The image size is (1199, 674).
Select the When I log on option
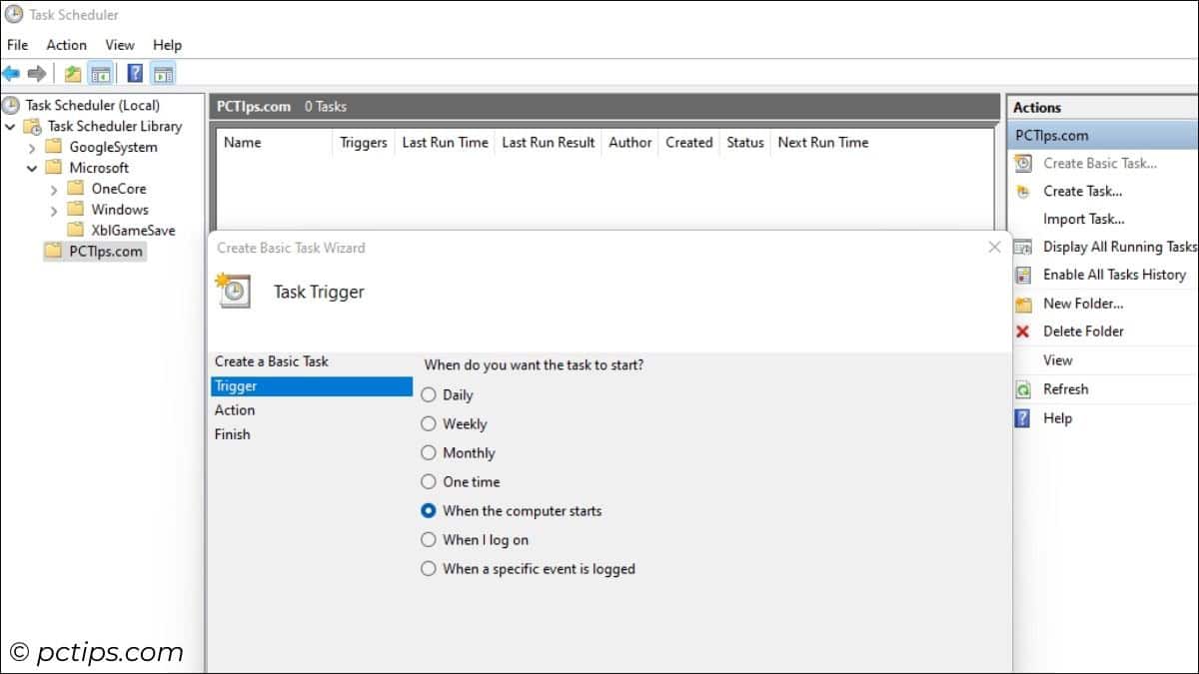pyautogui.click(x=429, y=539)
